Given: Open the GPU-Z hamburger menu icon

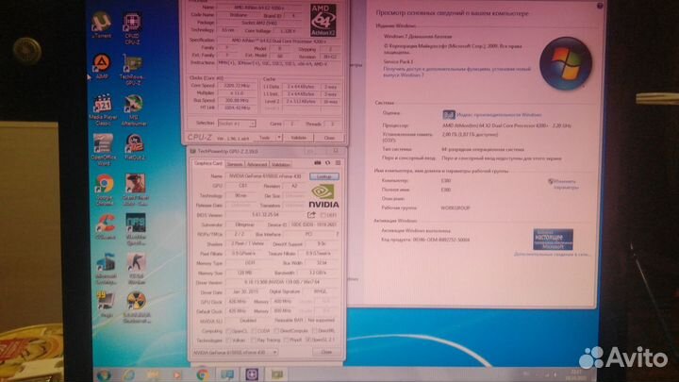Looking at the screenshot, I should pyautogui.click(x=338, y=163).
